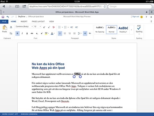Toggle align left

[x=60, y=34]
